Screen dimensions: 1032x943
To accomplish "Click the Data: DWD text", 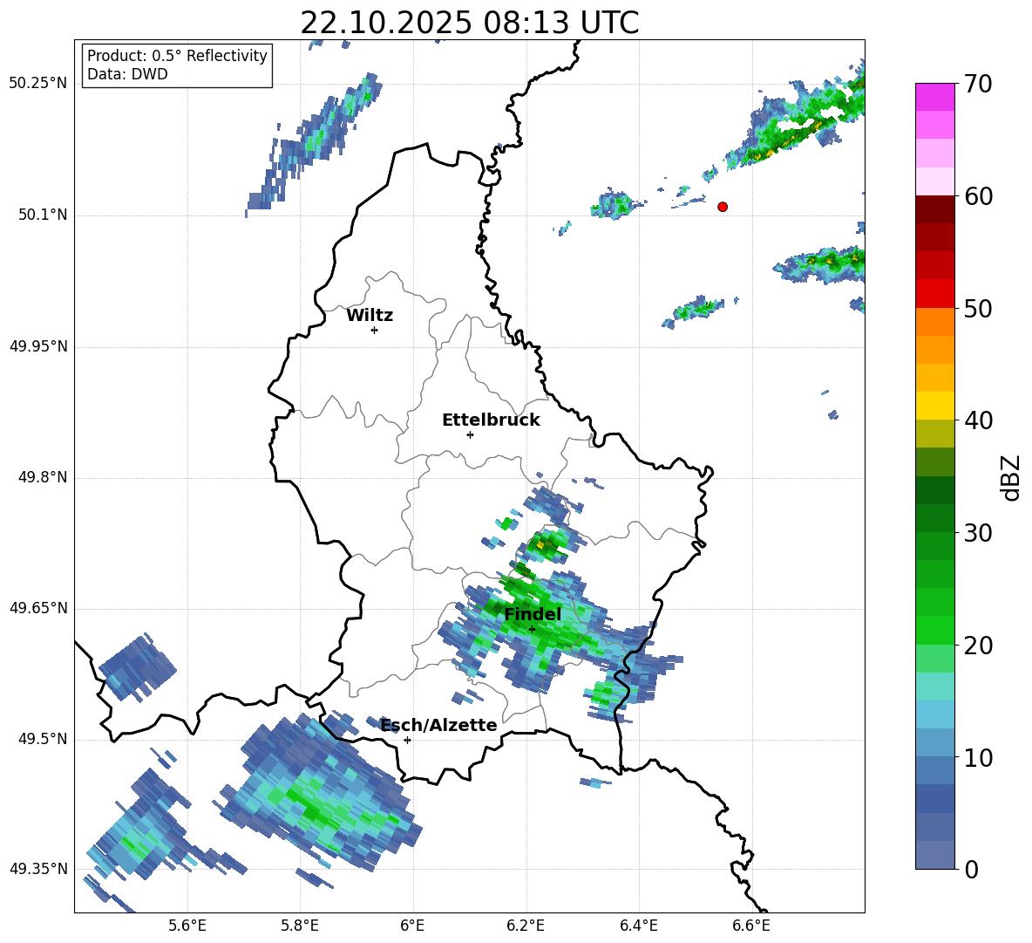I will point(127,74).
